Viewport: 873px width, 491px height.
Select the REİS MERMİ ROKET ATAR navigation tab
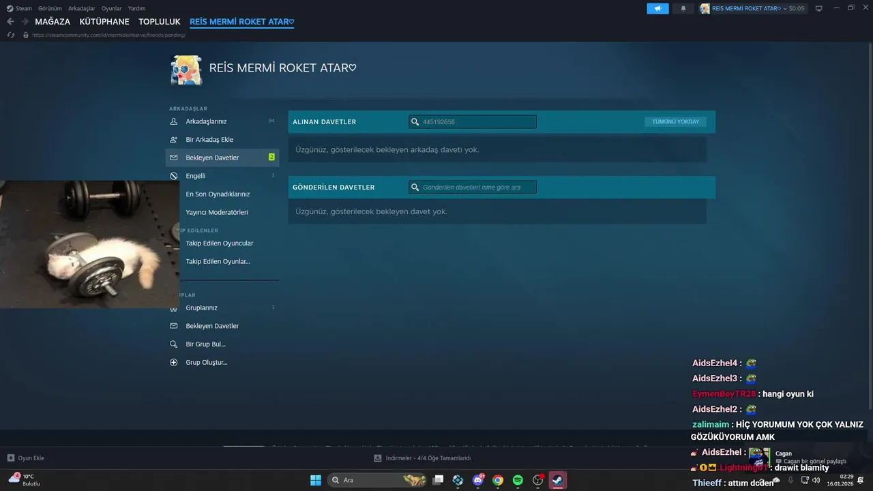point(242,22)
